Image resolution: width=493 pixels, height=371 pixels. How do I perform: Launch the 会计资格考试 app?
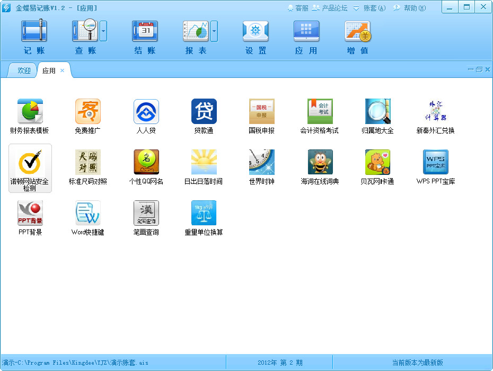click(x=320, y=116)
